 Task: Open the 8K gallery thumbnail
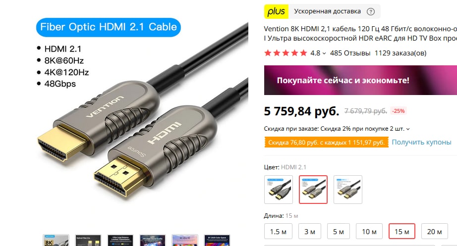56,240
